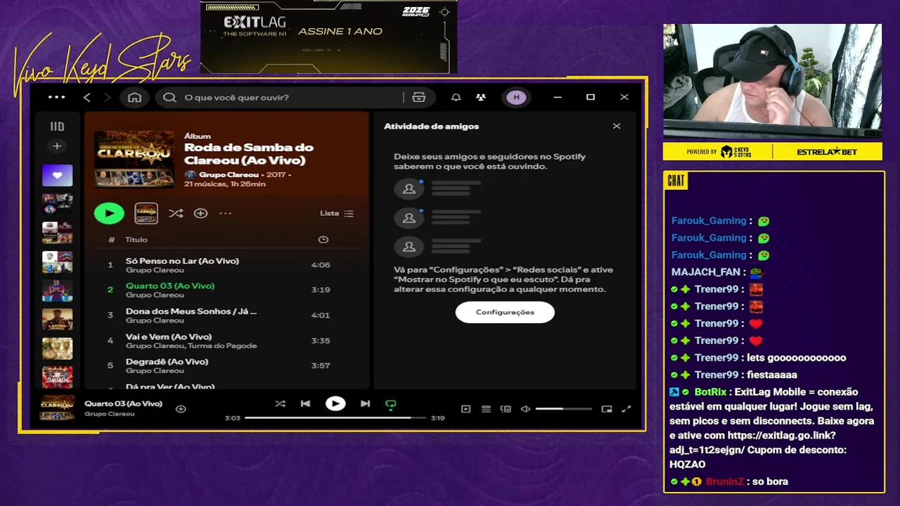Sort by duration clock icon

click(323, 240)
